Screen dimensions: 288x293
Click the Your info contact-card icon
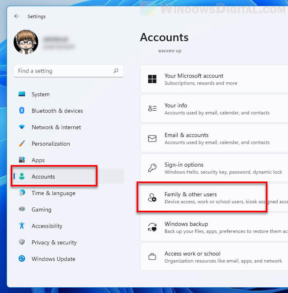[x=152, y=109]
